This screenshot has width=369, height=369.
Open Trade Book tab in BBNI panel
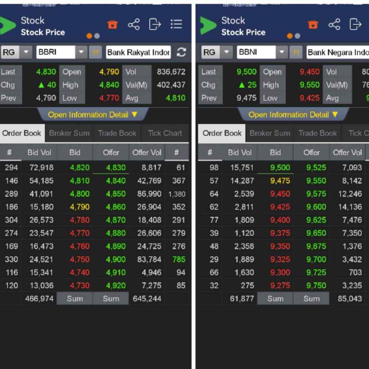pos(318,133)
